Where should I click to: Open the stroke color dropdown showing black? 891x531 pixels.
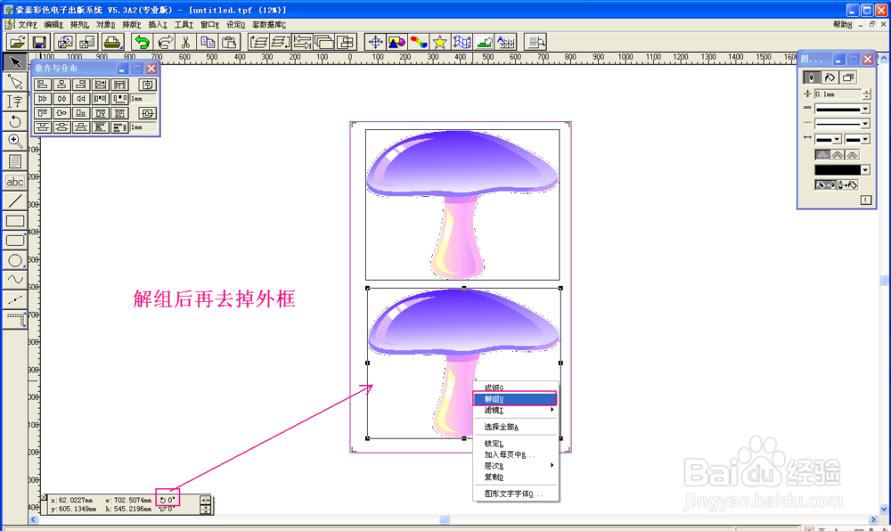[864, 170]
